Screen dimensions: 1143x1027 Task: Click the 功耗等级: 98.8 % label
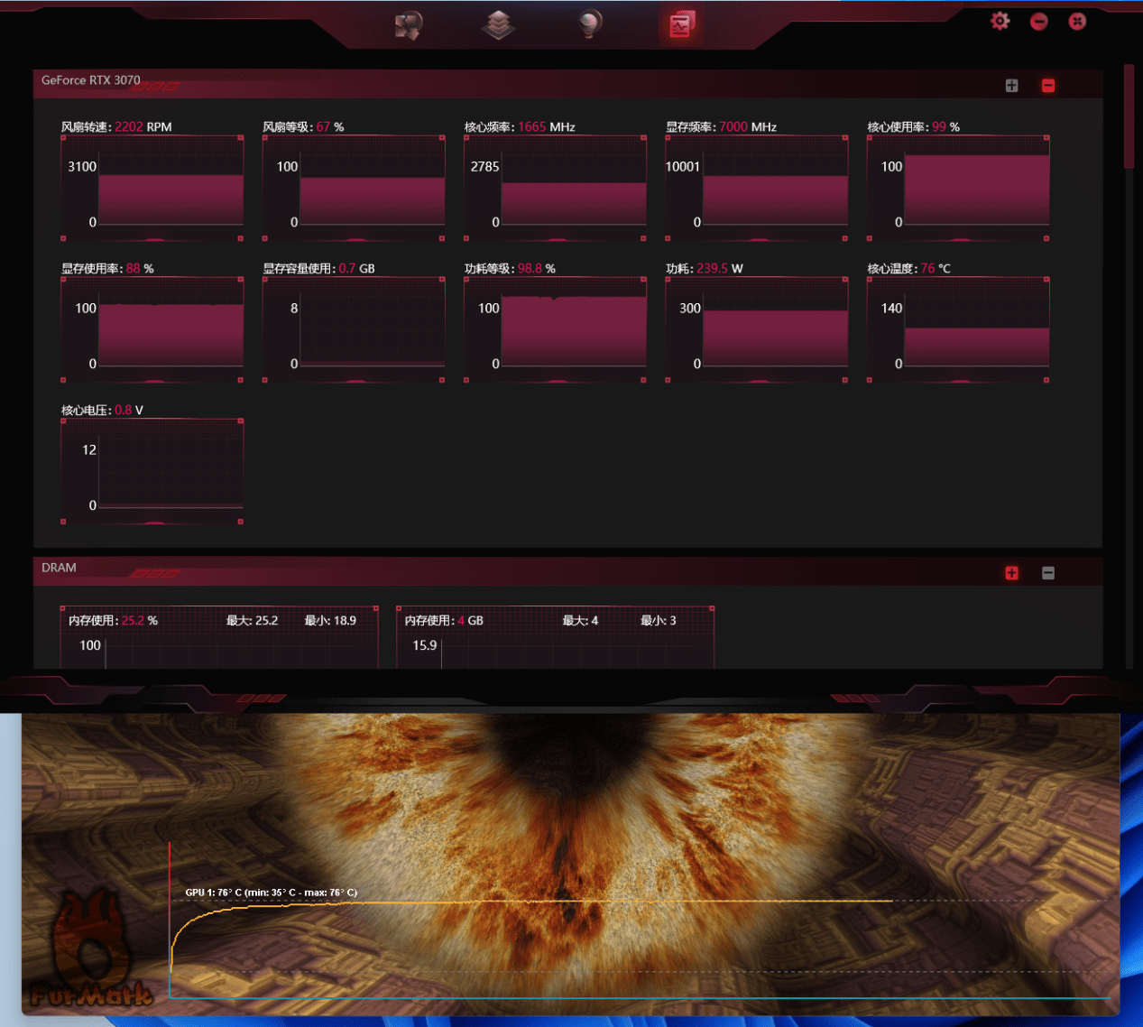tap(510, 269)
